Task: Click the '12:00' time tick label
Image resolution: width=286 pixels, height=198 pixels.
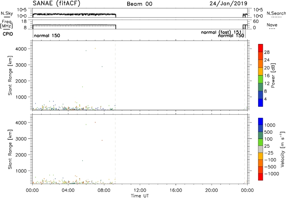Action: 140,190
